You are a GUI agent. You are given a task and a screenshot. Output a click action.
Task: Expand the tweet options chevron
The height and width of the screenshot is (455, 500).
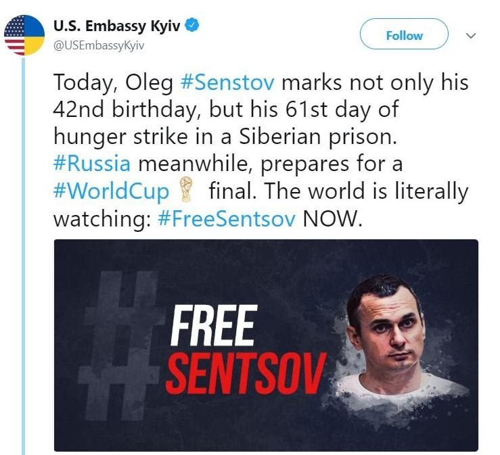[471, 35]
